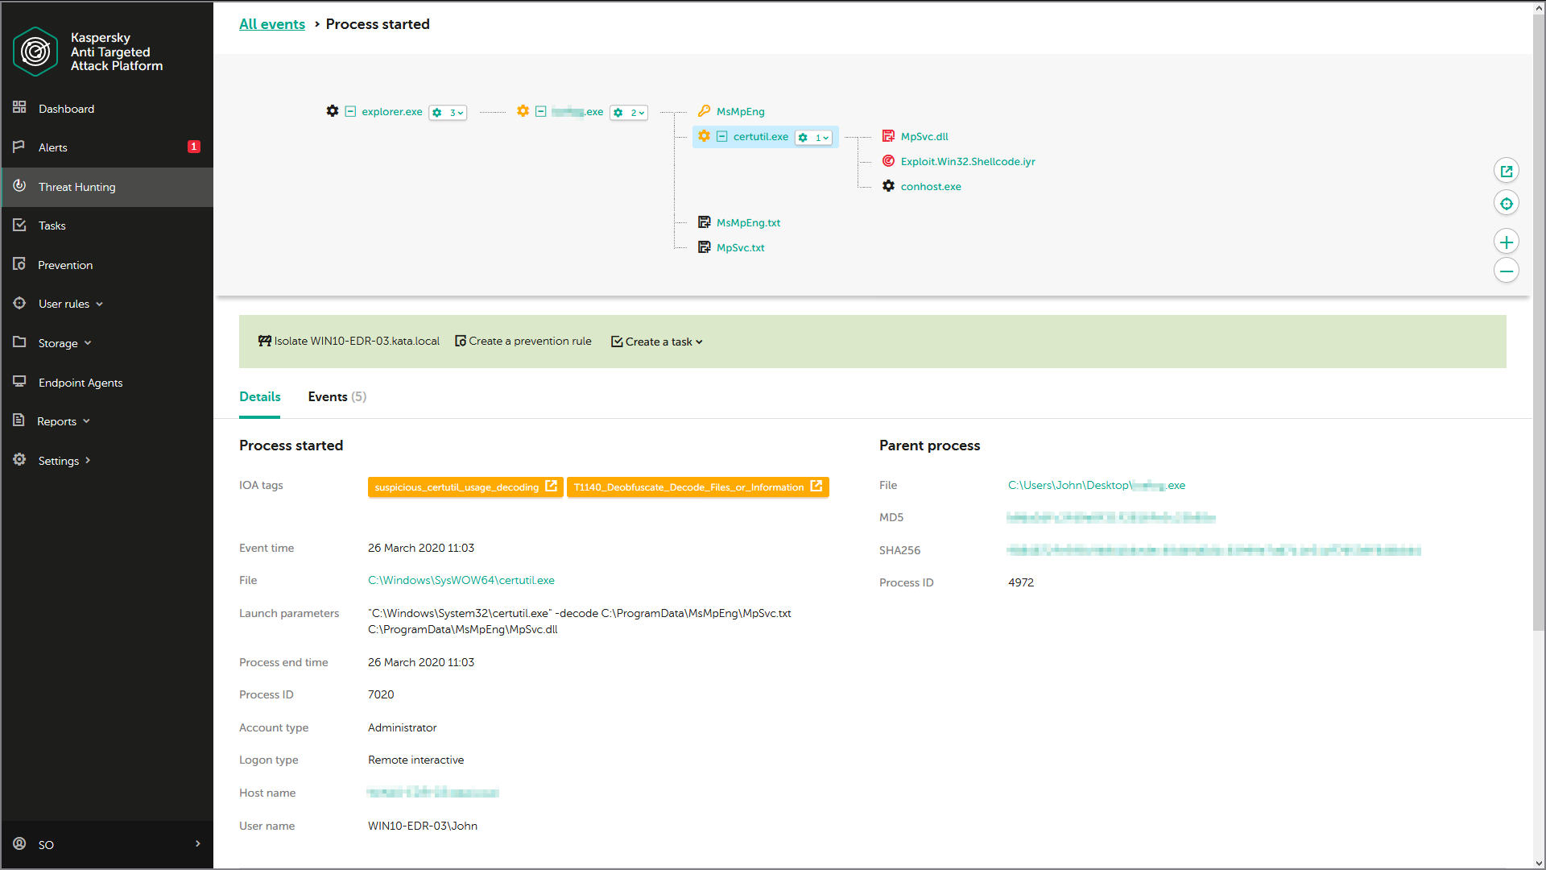This screenshot has height=870, width=1546.
Task: Collapse the certutil.exe process node
Action: click(722, 137)
